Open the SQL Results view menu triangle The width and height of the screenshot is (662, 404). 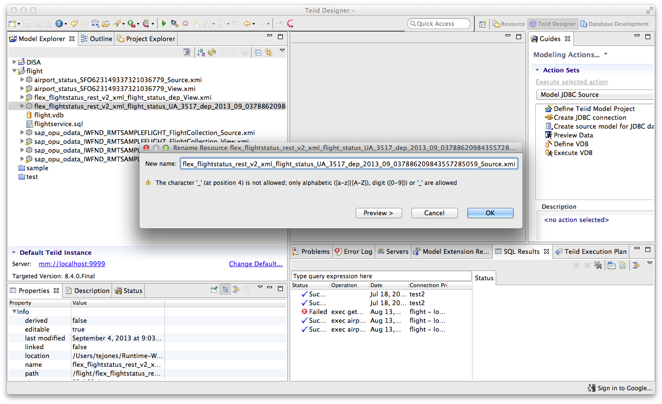tap(650, 263)
